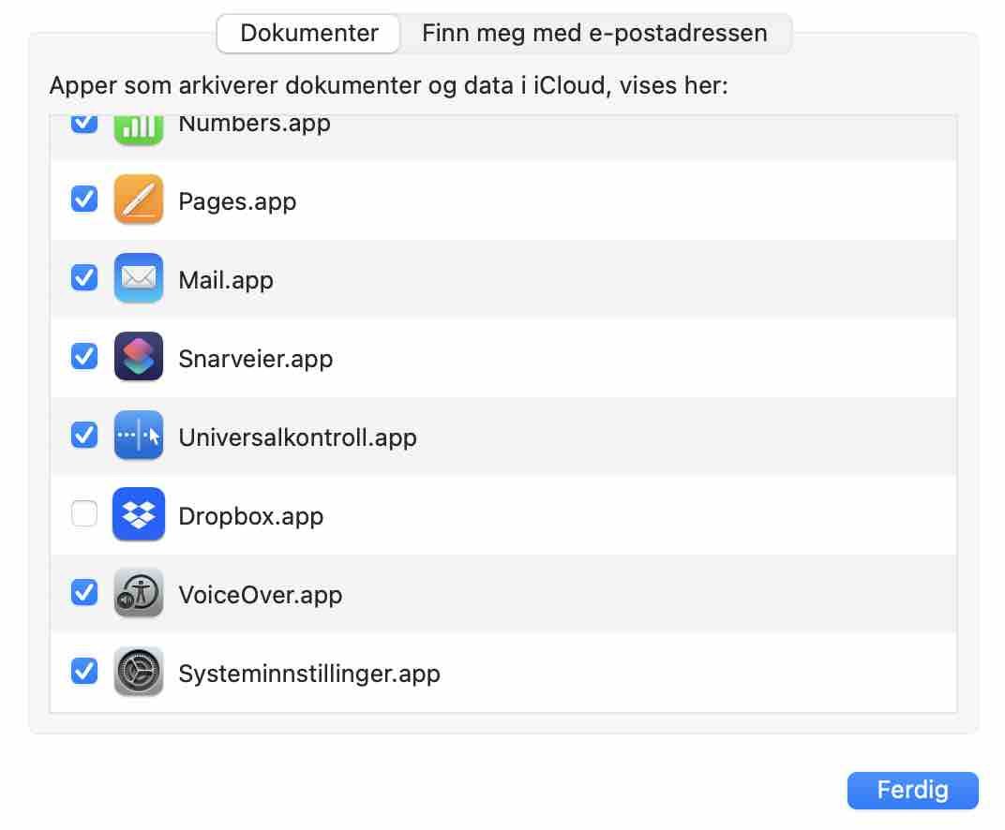Disable the Mail.app checkbox
The height and width of the screenshot is (830, 1005).
pyautogui.click(x=84, y=277)
